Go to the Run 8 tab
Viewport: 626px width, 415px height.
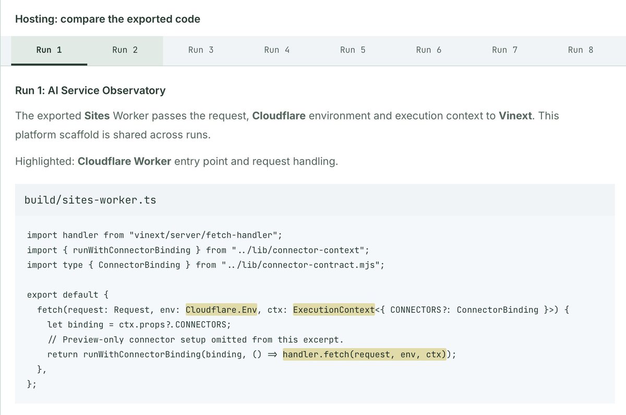[581, 50]
